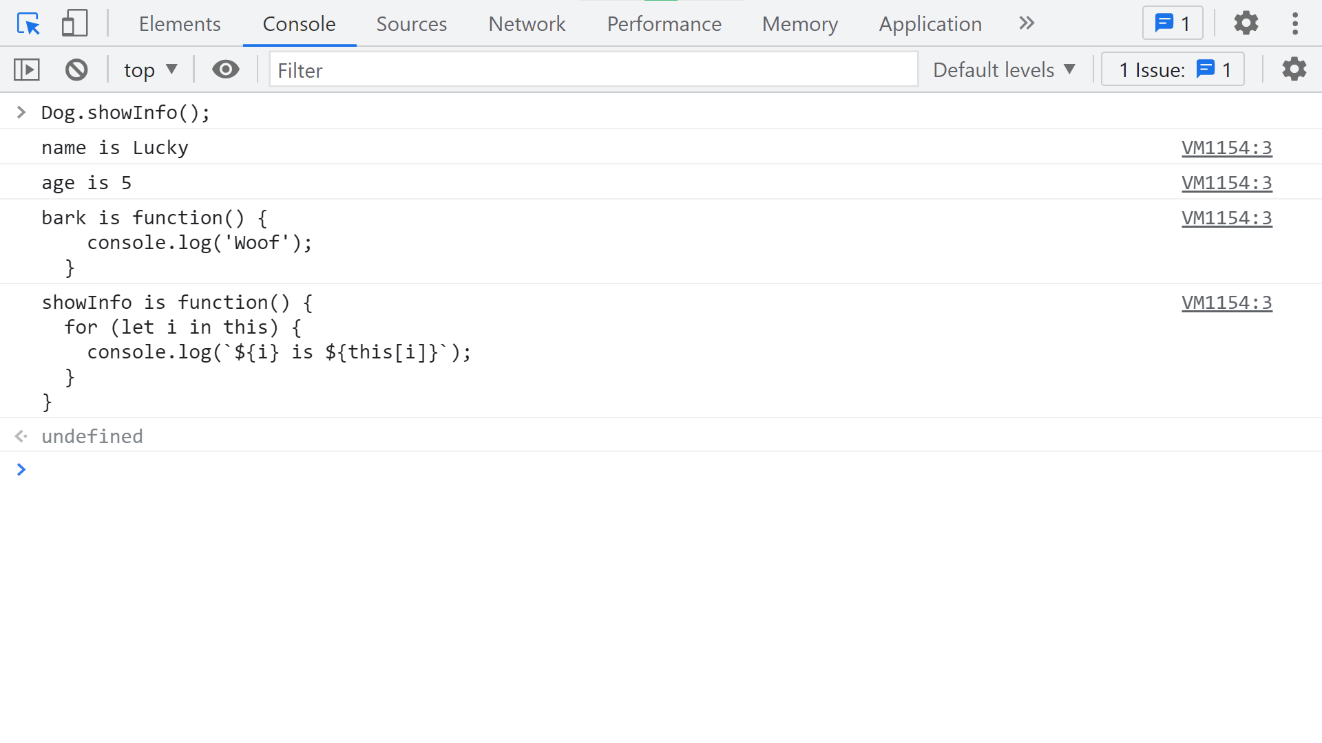This screenshot has width=1322, height=743.
Task: Open the Performance tab
Action: tap(664, 24)
